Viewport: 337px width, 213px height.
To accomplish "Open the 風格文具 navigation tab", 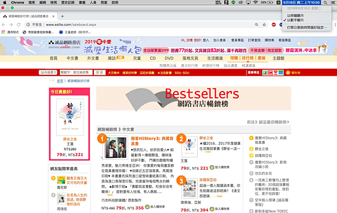I will (190, 58).
